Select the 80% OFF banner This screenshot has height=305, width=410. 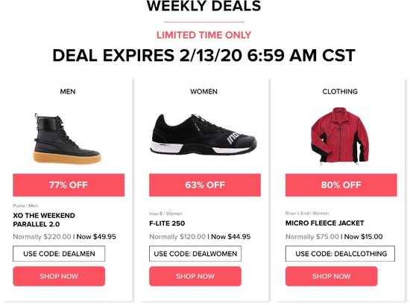pos(341,185)
